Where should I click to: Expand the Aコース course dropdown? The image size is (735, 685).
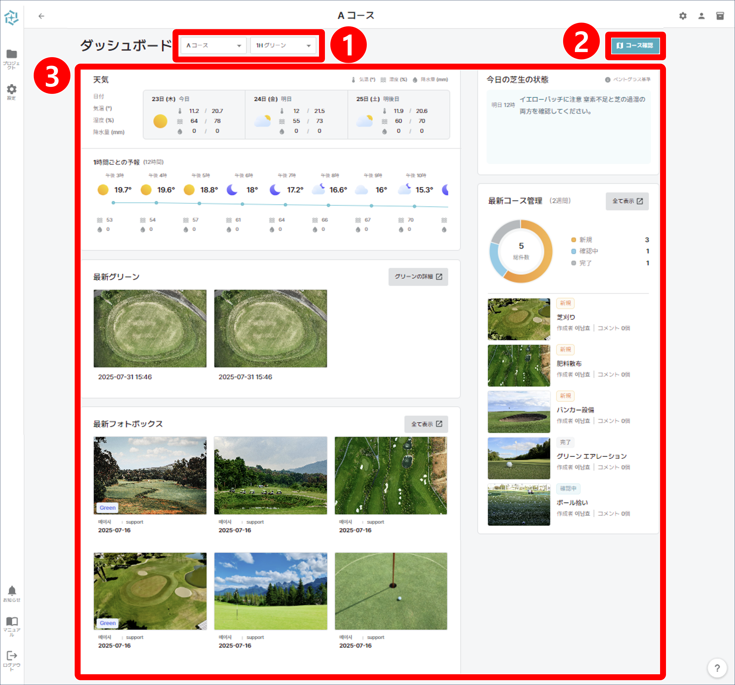pos(213,46)
